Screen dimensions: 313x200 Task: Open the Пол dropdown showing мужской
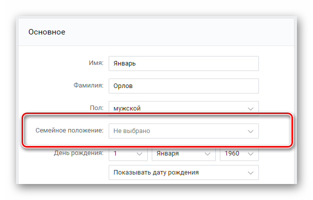[x=184, y=108]
